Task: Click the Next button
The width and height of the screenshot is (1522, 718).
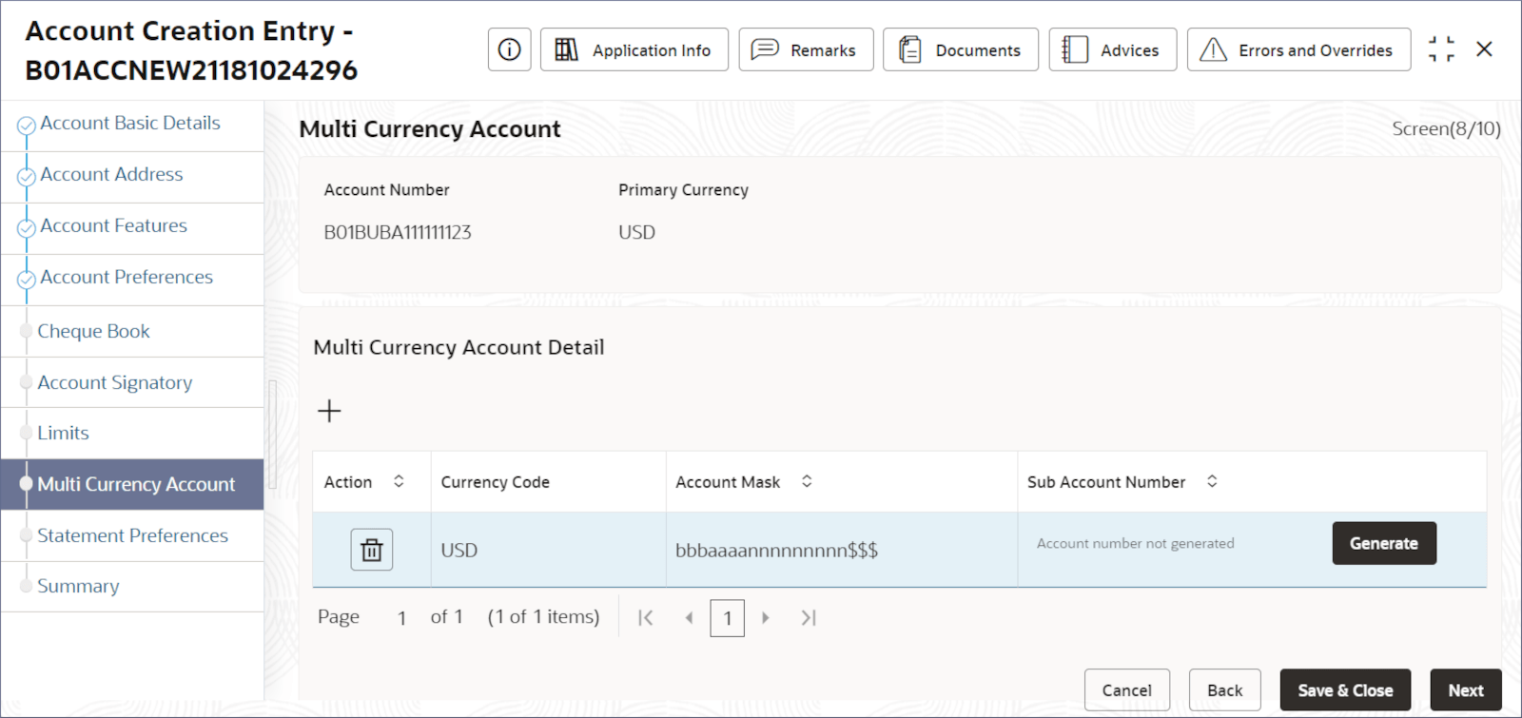Action: pyautogui.click(x=1465, y=690)
